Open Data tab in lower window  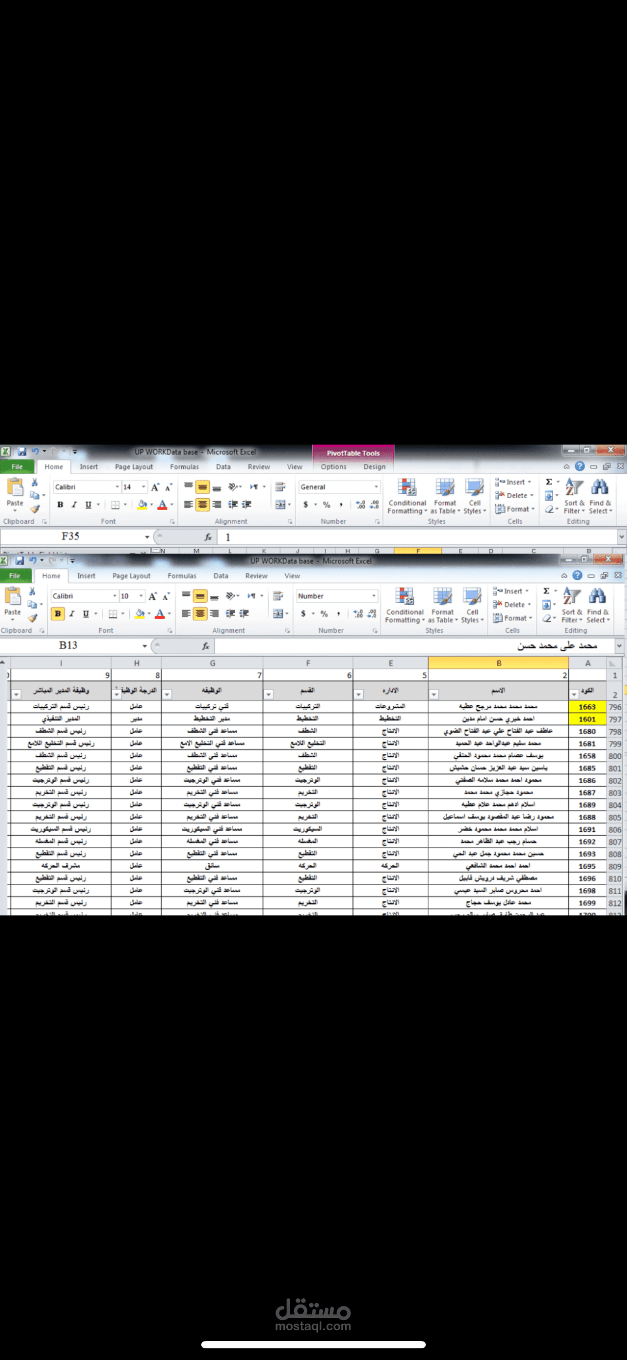click(221, 576)
